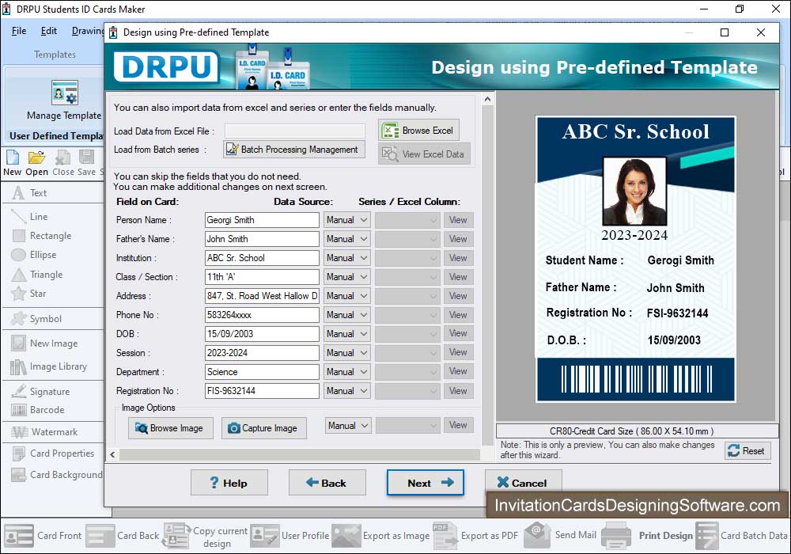This screenshot has width=791, height=554.
Task: Open Department data source dropdown
Action: [x=346, y=372]
